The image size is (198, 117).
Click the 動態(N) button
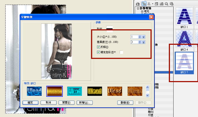[x=125, y=103]
